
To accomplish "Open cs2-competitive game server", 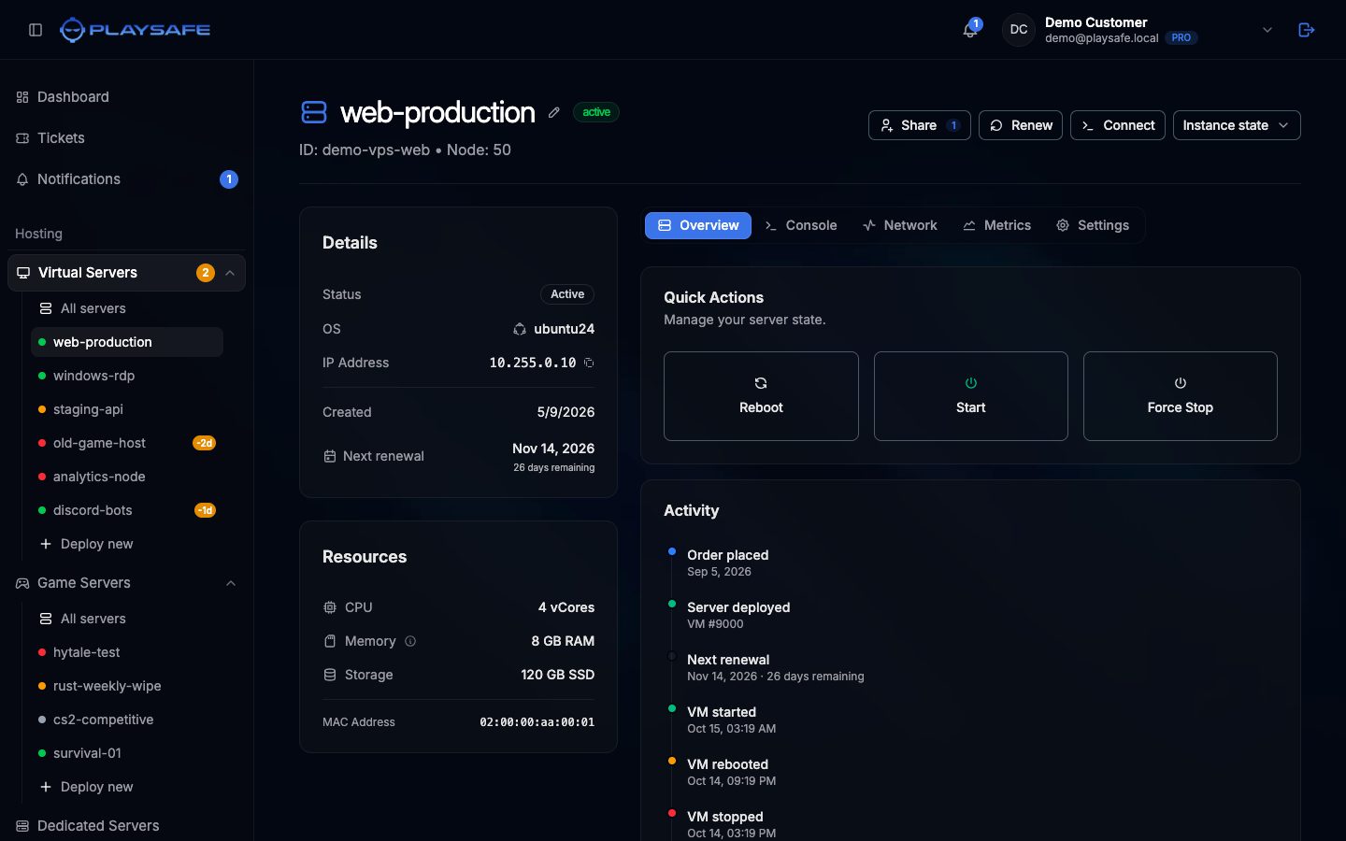I will 127,720.
